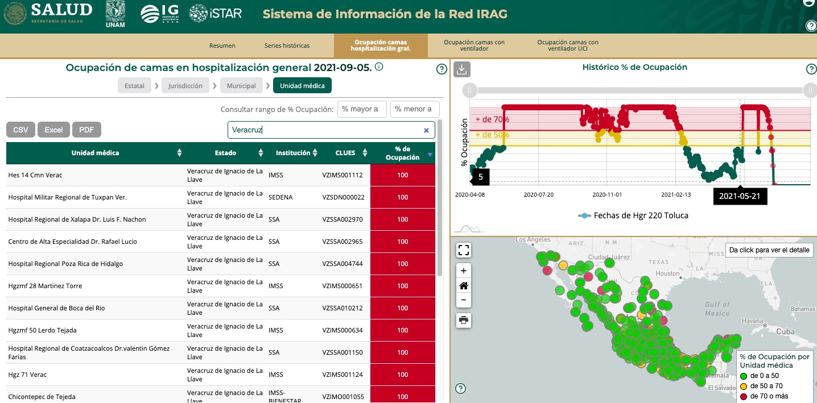Sort table by CLUES column
This screenshot has height=403, width=817.
tap(345, 153)
